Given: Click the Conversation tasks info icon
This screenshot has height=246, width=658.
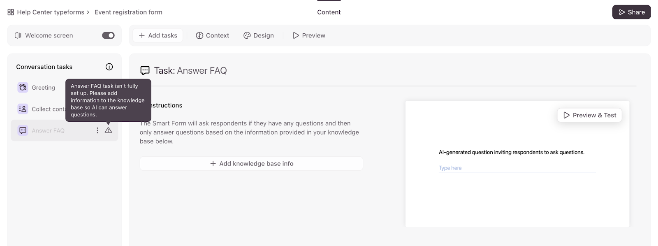Looking at the screenshot, I should (x=109, y=67).
